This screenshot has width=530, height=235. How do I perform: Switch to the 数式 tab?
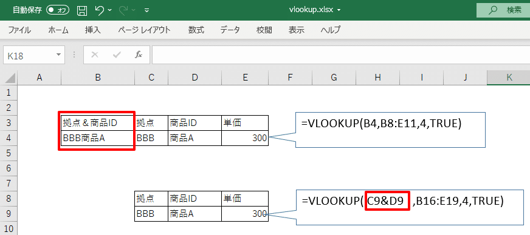coord(196,30)
